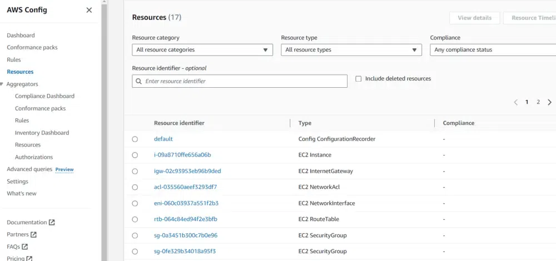
Task: Select page 2 of results
Action: click(x=538, y=102)
